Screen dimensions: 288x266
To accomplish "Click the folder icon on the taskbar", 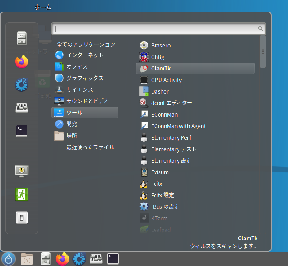I will [27, 259].
